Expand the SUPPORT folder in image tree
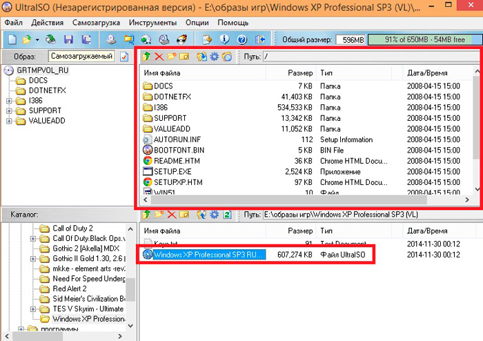Image resolution: width=483 pixels, height=341 pixels. point(9,111)
